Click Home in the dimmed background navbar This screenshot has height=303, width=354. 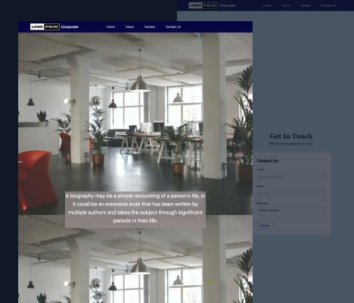pyautogui.click(x=267, y=5)
